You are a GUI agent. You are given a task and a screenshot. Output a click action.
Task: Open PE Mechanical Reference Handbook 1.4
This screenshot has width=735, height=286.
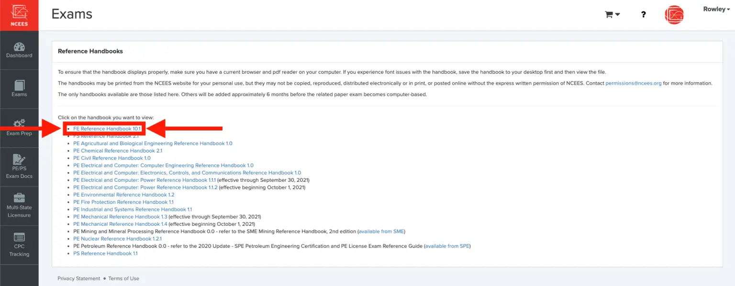click(x=120, y=224)
